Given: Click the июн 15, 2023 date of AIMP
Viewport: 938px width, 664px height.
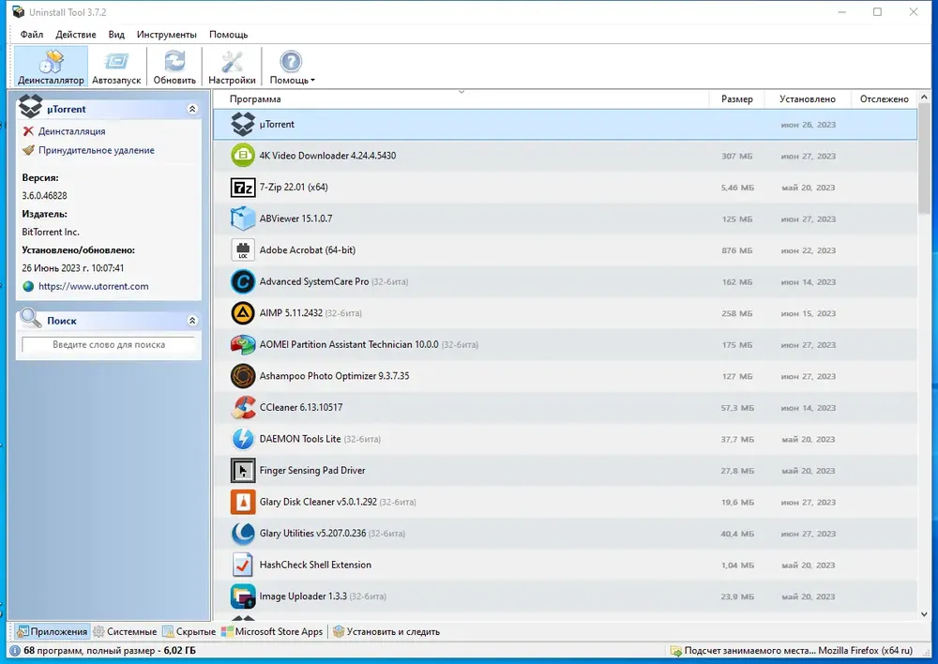Looking at the screenshot, I should point(809,313).
